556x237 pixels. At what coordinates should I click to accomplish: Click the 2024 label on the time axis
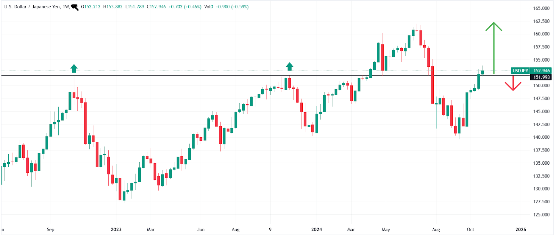point(317,229)
